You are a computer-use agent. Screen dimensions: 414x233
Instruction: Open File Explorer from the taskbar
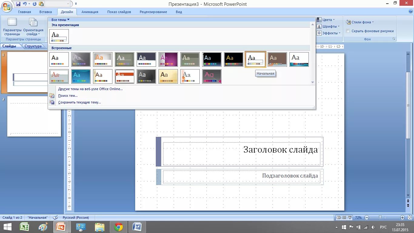[x=100, y=227]
